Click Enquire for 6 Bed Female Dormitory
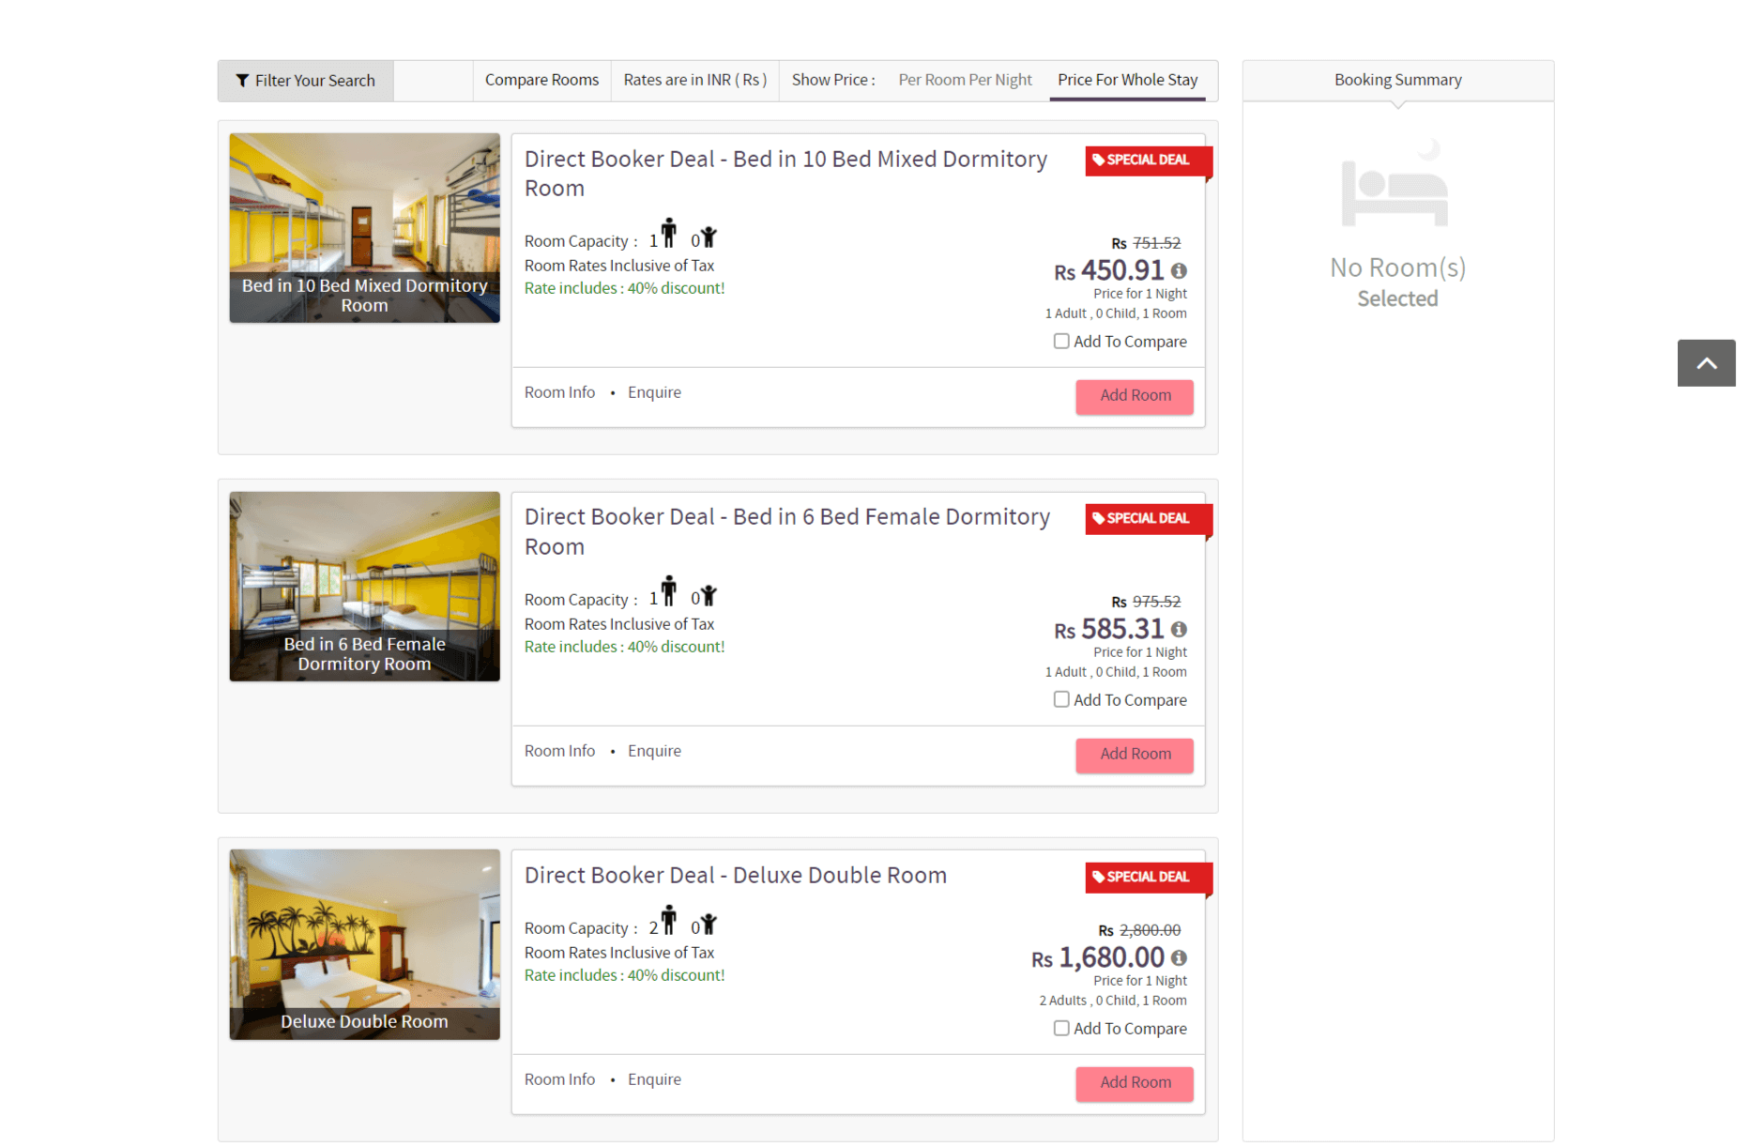Screen dimensions: 1753x1147 (654, 752)
